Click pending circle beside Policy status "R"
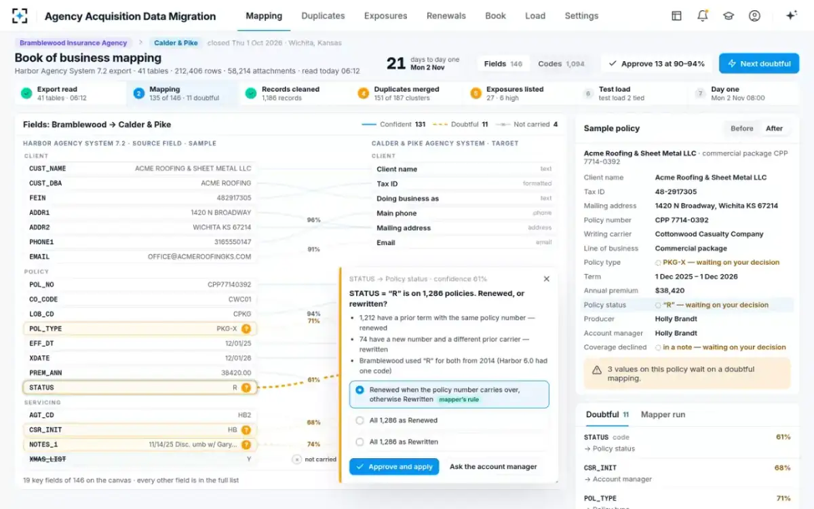The width and height of the screenshot is (814, 509). 658,305
